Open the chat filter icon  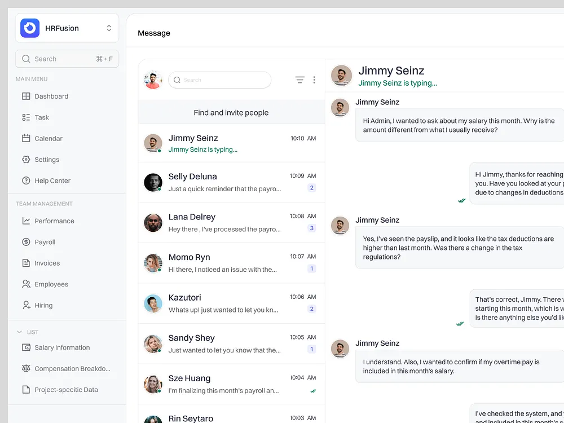pyautogui.click(x=299, y=80)
